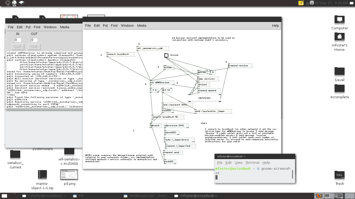Click the IN level number field
355x199 pixels.
click(18, 40)
